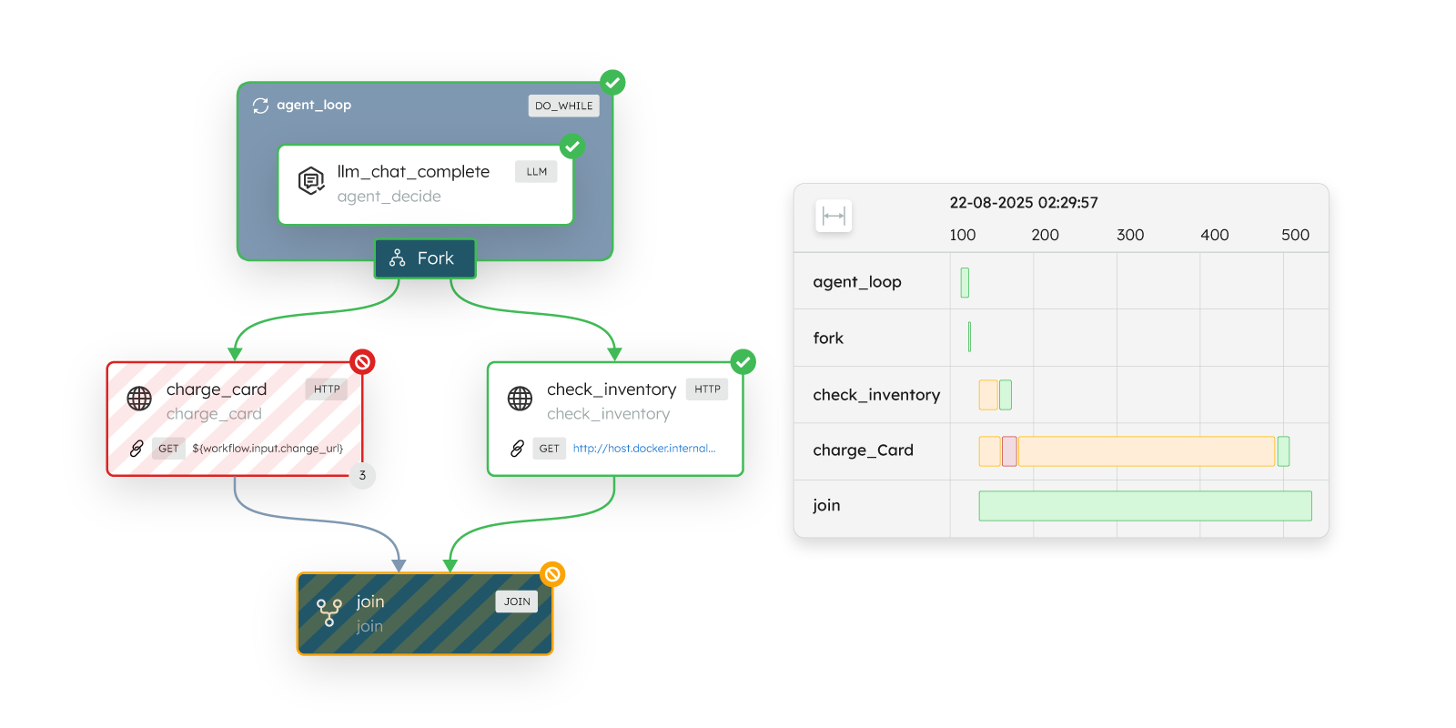Open the check_inventory host.docker.internal URL link
Viewport: 1456px width, 728px height.
(644, 449)
